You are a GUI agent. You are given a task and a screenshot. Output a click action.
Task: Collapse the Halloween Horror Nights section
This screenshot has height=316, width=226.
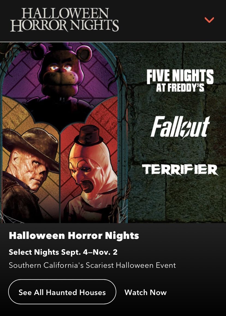pos(209,19)
